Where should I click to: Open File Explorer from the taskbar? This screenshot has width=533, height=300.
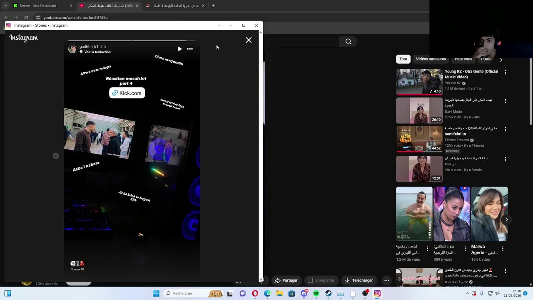coord(279,294)
